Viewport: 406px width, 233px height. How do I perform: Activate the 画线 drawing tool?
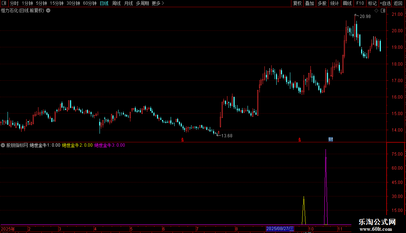pos(347,3)
